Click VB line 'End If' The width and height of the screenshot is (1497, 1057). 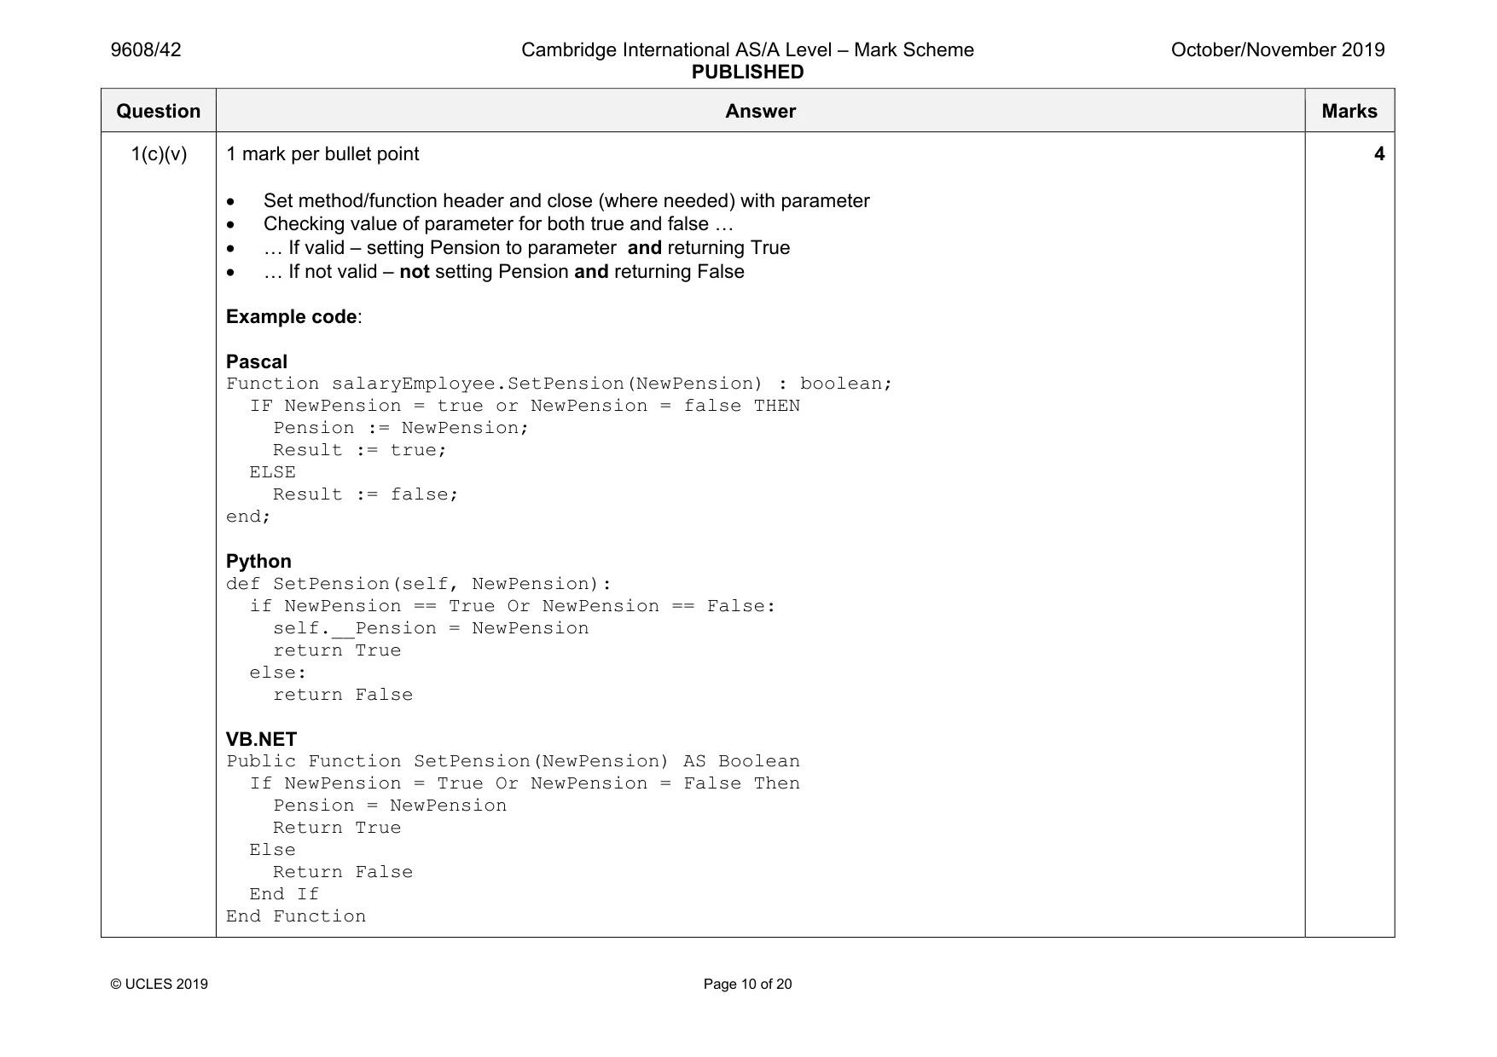(x=284, y=894)
